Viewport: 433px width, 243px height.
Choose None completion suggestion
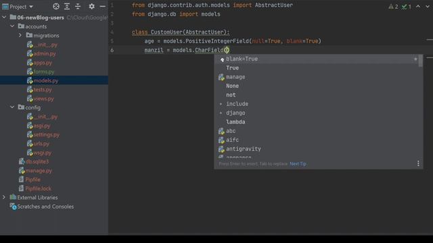tap(317, 86)
